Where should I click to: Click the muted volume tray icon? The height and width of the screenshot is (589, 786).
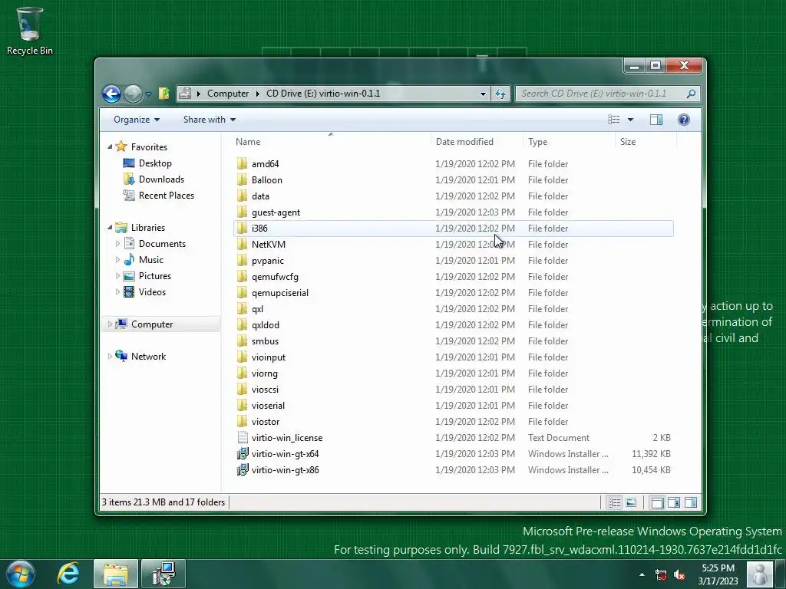679,574
